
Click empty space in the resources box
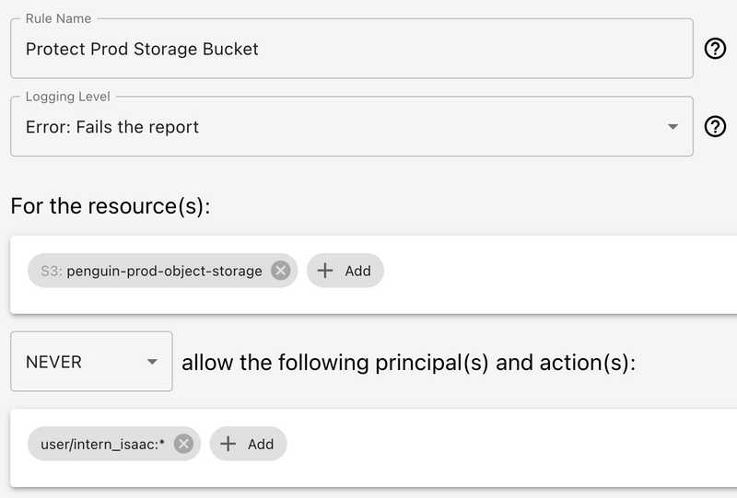point(553,273)
